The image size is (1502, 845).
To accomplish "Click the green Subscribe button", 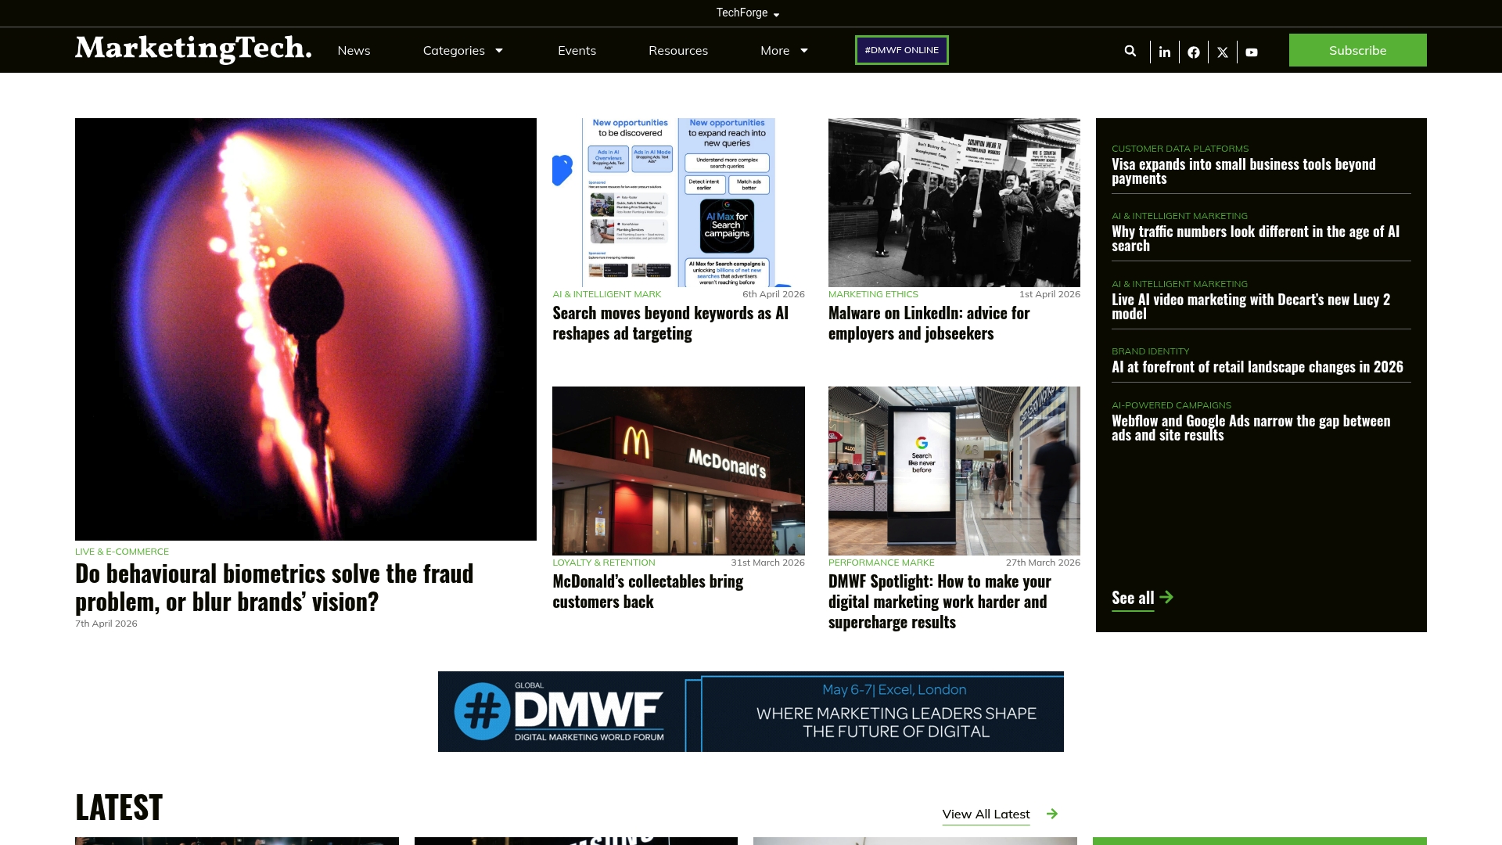I will 1357,50.
